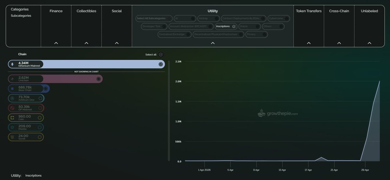Click the Scroll logo icon

pos(13,137)
